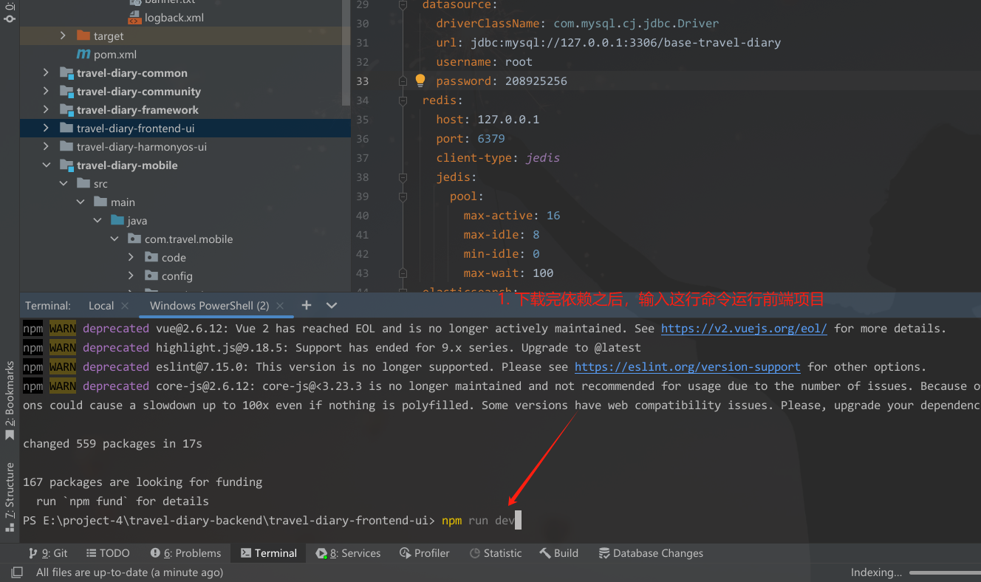Fold the jedis block on line 38
The image size is (981, 582).
click(x=403, y=177)
